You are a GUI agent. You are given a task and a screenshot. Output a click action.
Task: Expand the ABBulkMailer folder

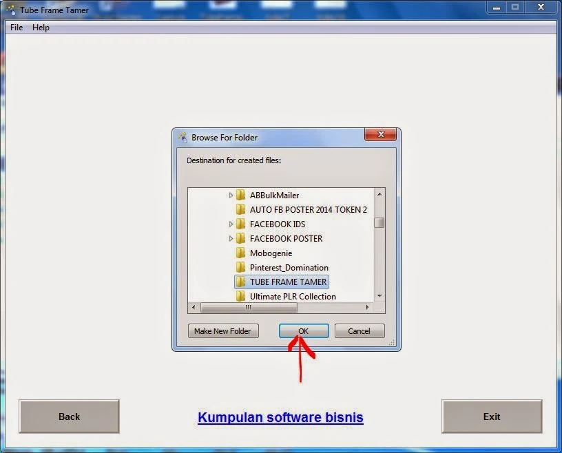pyautogui.click(x=231, y=195)
